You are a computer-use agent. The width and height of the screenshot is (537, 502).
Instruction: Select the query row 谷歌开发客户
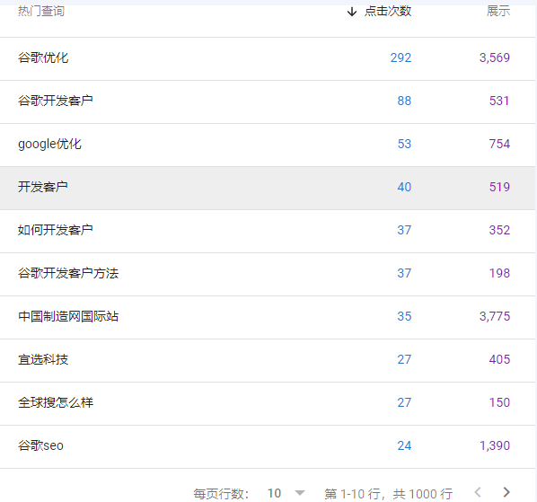268,102
